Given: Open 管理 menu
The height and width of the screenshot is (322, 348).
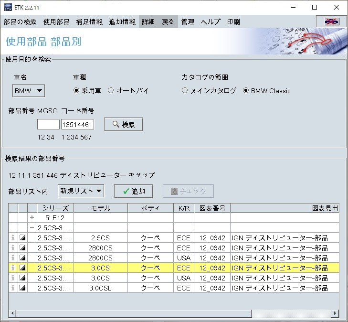Looking at the screenshot, I should 188,22.
